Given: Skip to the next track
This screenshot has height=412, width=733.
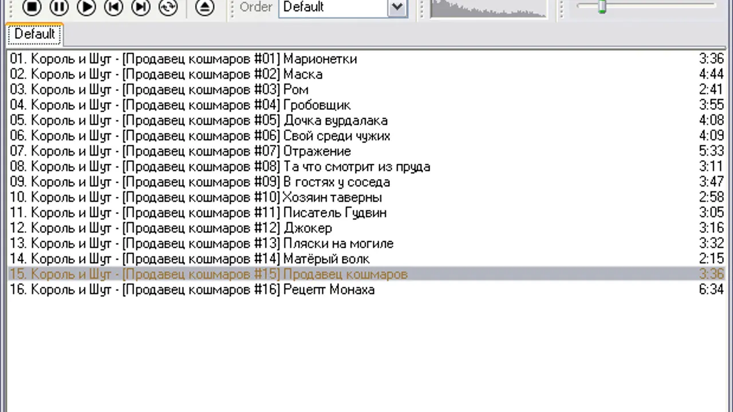Looking at the screenshot, I should point(141,7).
